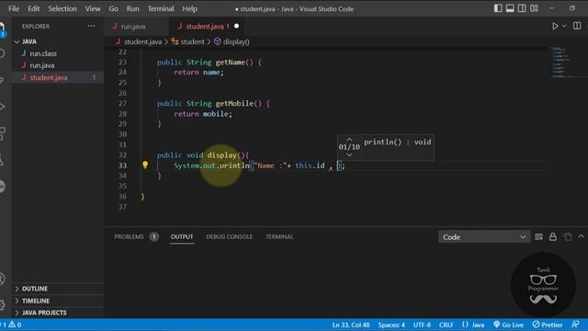Toggle output auto-scroll lock icon
Viewport: 588px width, 331px height.
(x=553, y=237)
